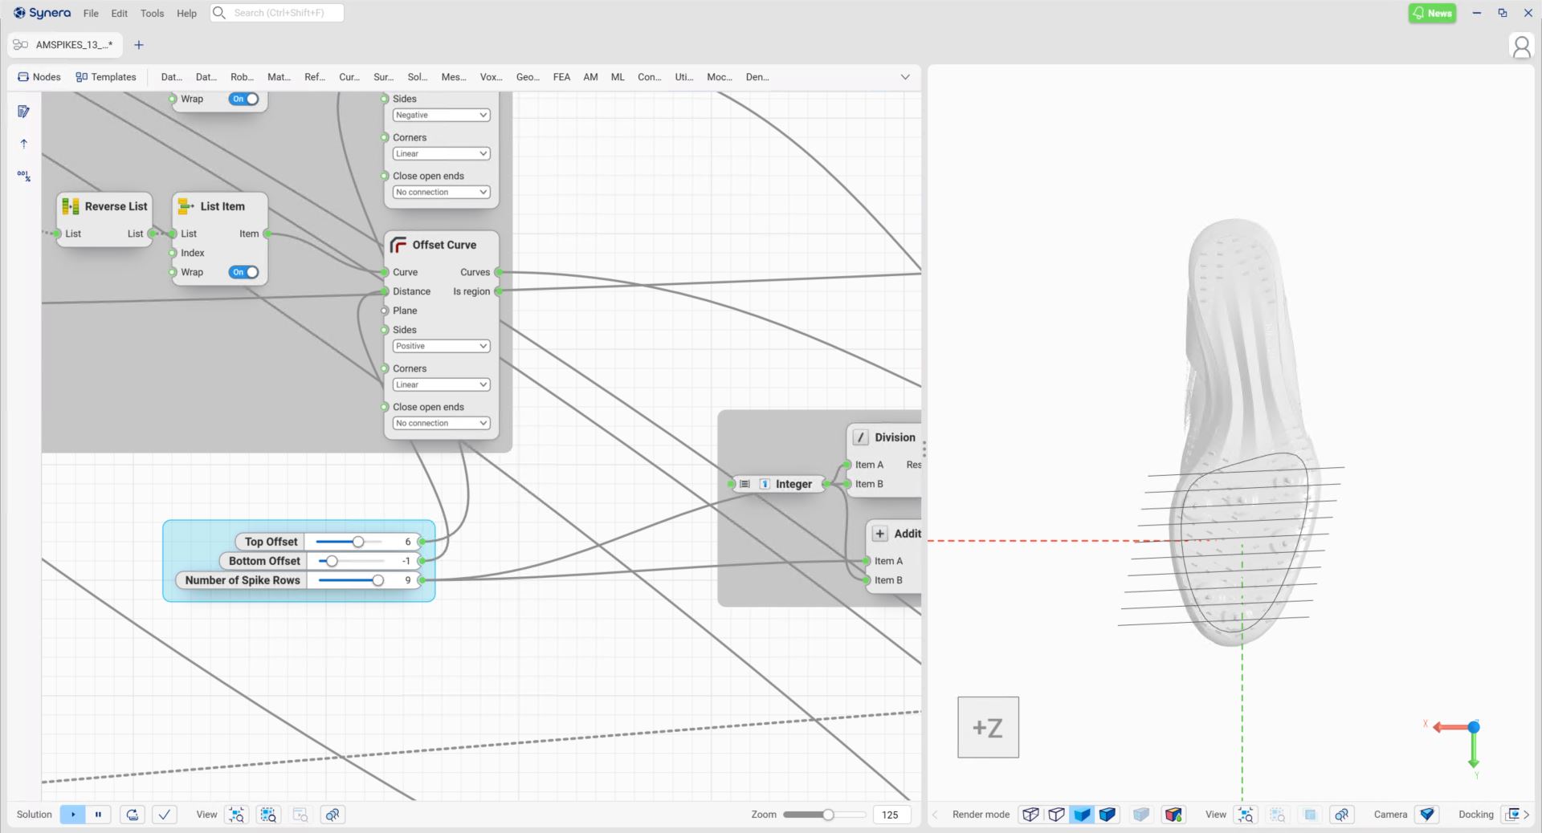Image resolution: width=1542 pixels, height=833 pixels.
Task: Click zoom-to-fit icon in node editor View
Action: pos(237,815)
